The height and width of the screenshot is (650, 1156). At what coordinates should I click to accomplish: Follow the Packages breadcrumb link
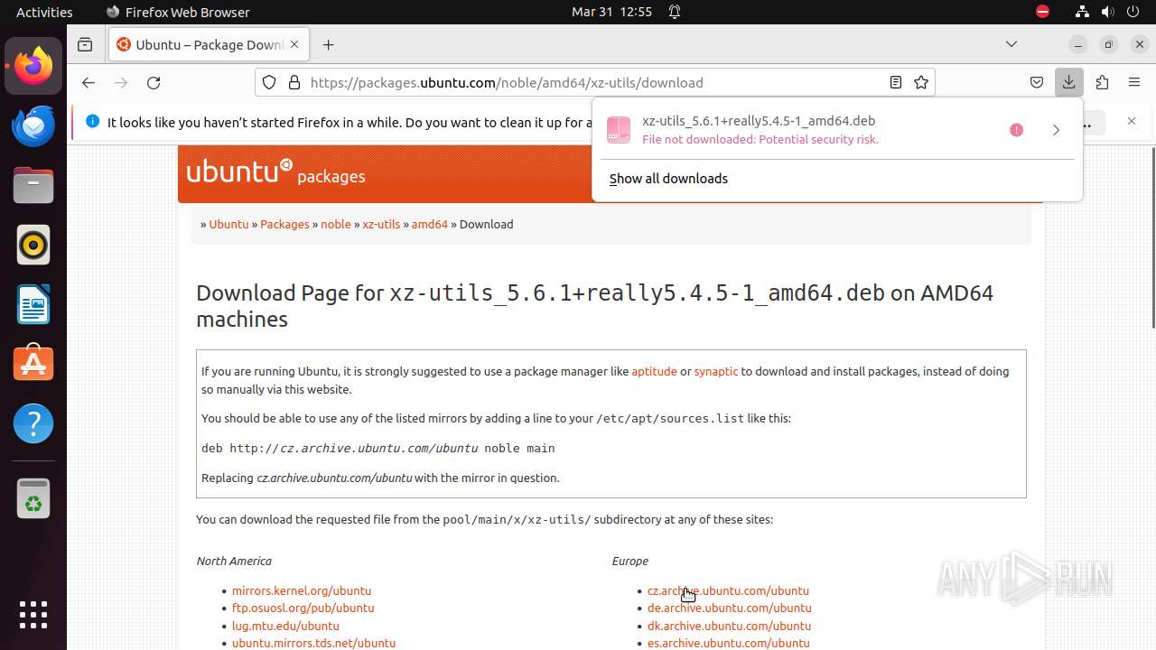[284, 224]
